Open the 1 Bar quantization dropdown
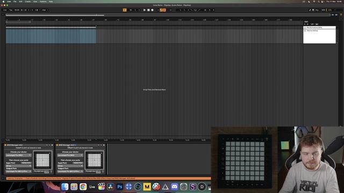 pyautogui.click(x=45, y=10)
